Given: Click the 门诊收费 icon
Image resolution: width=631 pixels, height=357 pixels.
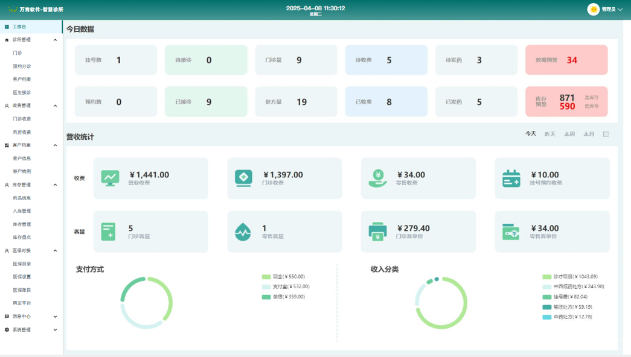Looking at the screenshot, I should tap(244, 178).
